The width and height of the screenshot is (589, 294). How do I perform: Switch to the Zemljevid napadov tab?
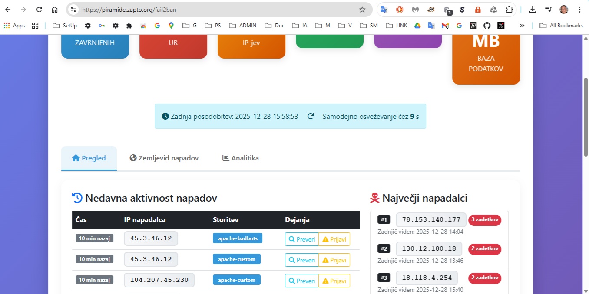coord(164,158)
